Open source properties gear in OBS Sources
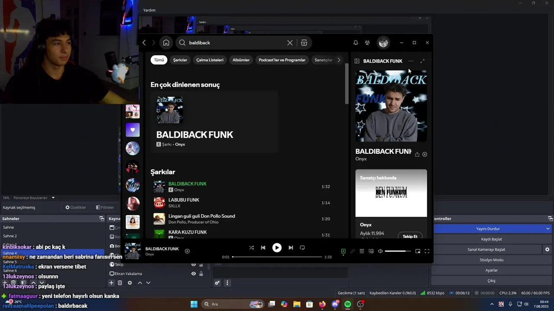Screen dimensions: 554x311 129,283
